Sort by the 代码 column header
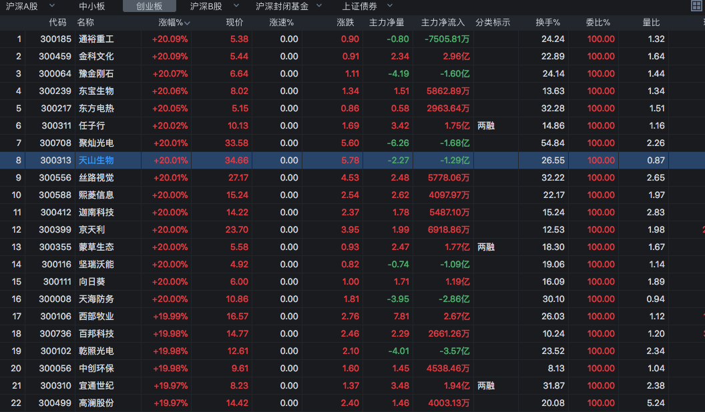The image size is (705, 412). pyautogui.click(x=57, y=23)
